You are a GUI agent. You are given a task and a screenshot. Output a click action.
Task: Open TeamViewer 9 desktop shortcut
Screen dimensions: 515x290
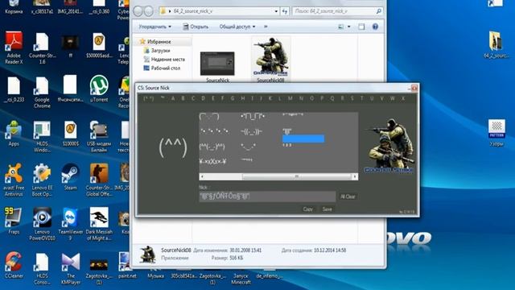click(x=70, y=224)
